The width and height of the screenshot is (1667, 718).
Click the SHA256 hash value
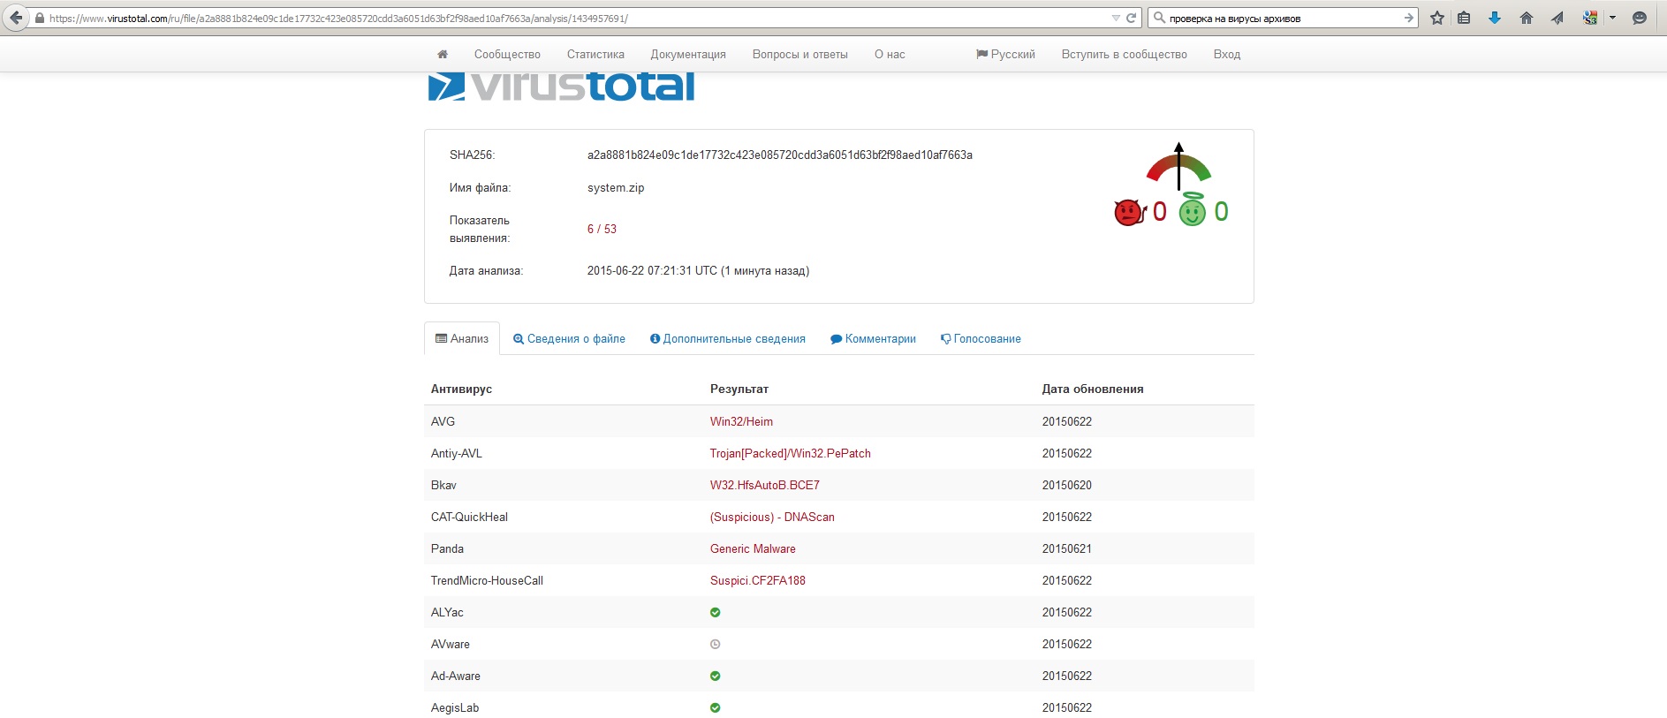tap(780, 155)
